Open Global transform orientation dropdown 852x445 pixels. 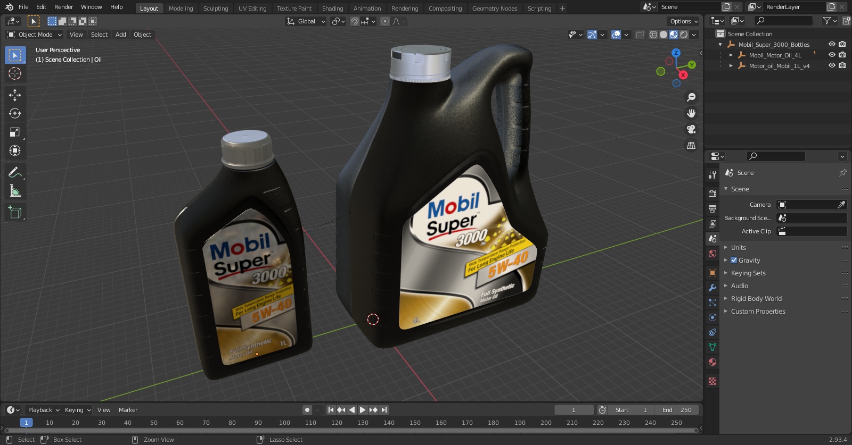point(306,21)
